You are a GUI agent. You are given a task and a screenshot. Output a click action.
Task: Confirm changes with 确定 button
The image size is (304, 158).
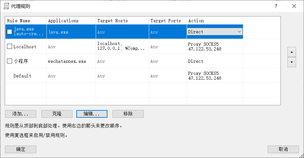(21, 149)
